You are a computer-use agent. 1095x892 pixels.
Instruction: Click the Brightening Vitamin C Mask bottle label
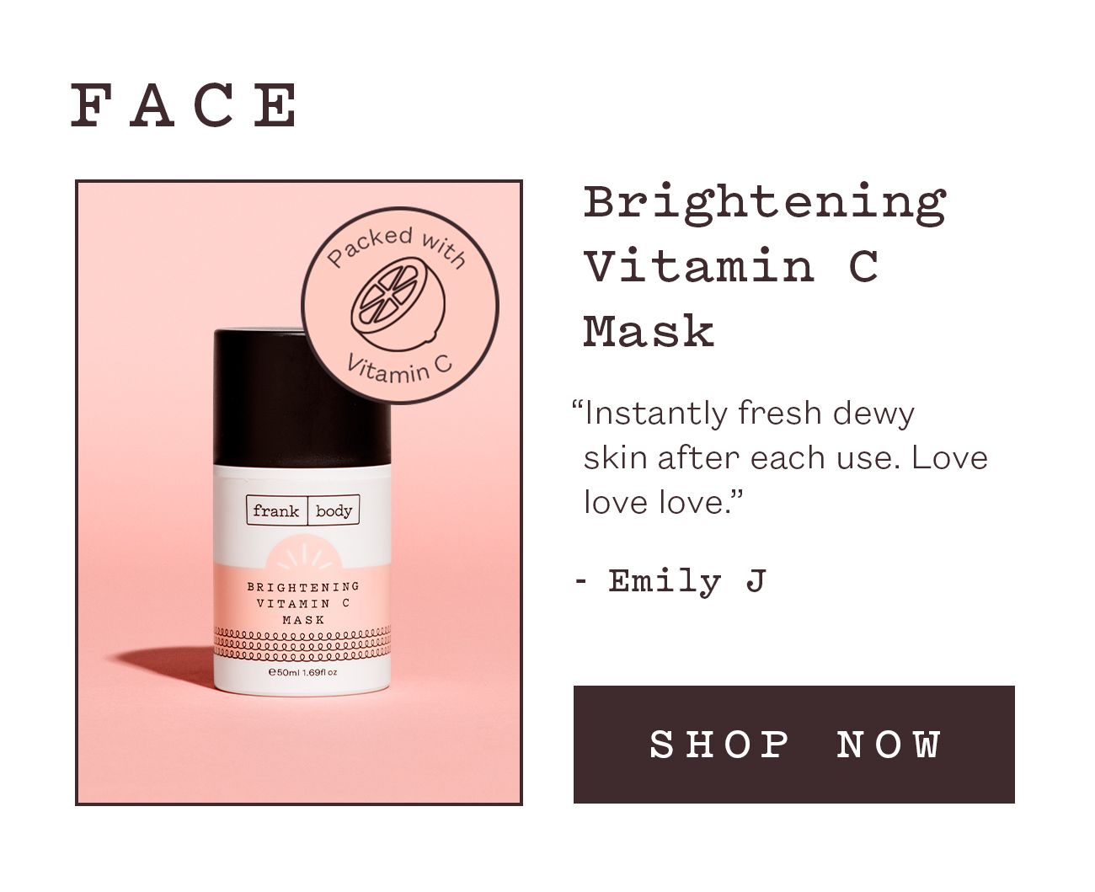pyautogui.click(x=303, y=603)
